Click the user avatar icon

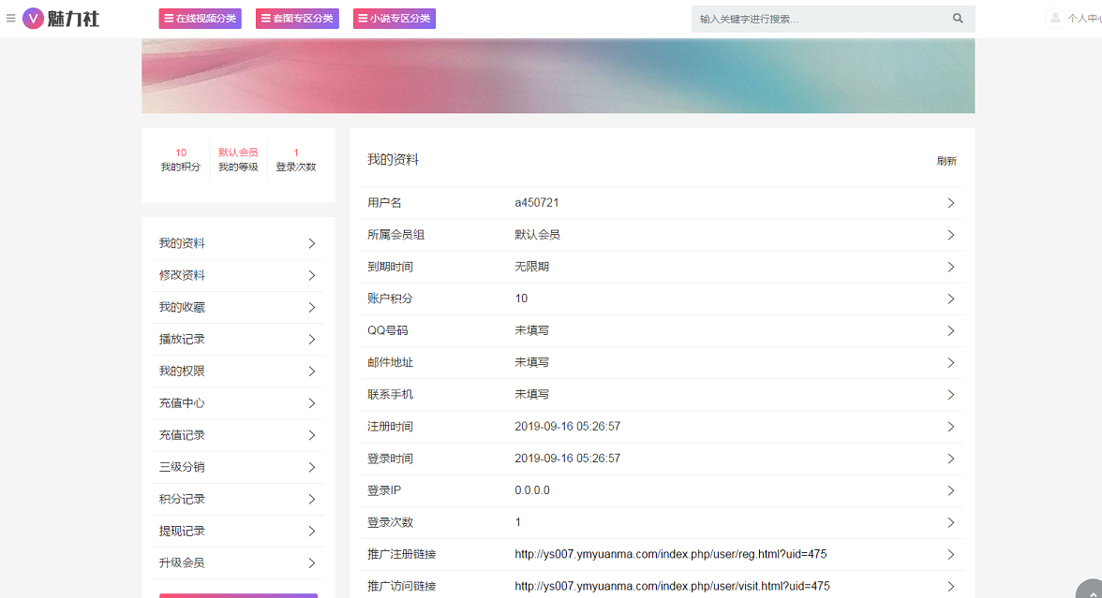(x=1055, y=18)
